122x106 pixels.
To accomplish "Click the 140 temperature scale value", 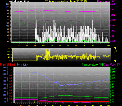I will tap(114, 69).
